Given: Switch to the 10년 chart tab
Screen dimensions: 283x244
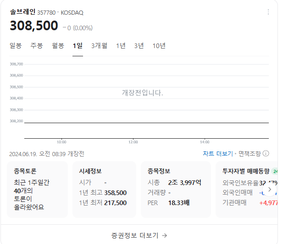Looking at the screenshot, I should [159, 46].
